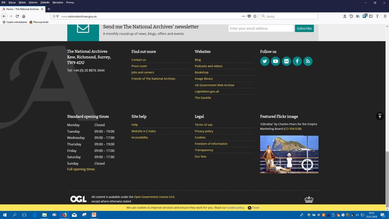The image size is (389, 219).
Task: Open Podcasts and videos link
Action: click(209, 66)
